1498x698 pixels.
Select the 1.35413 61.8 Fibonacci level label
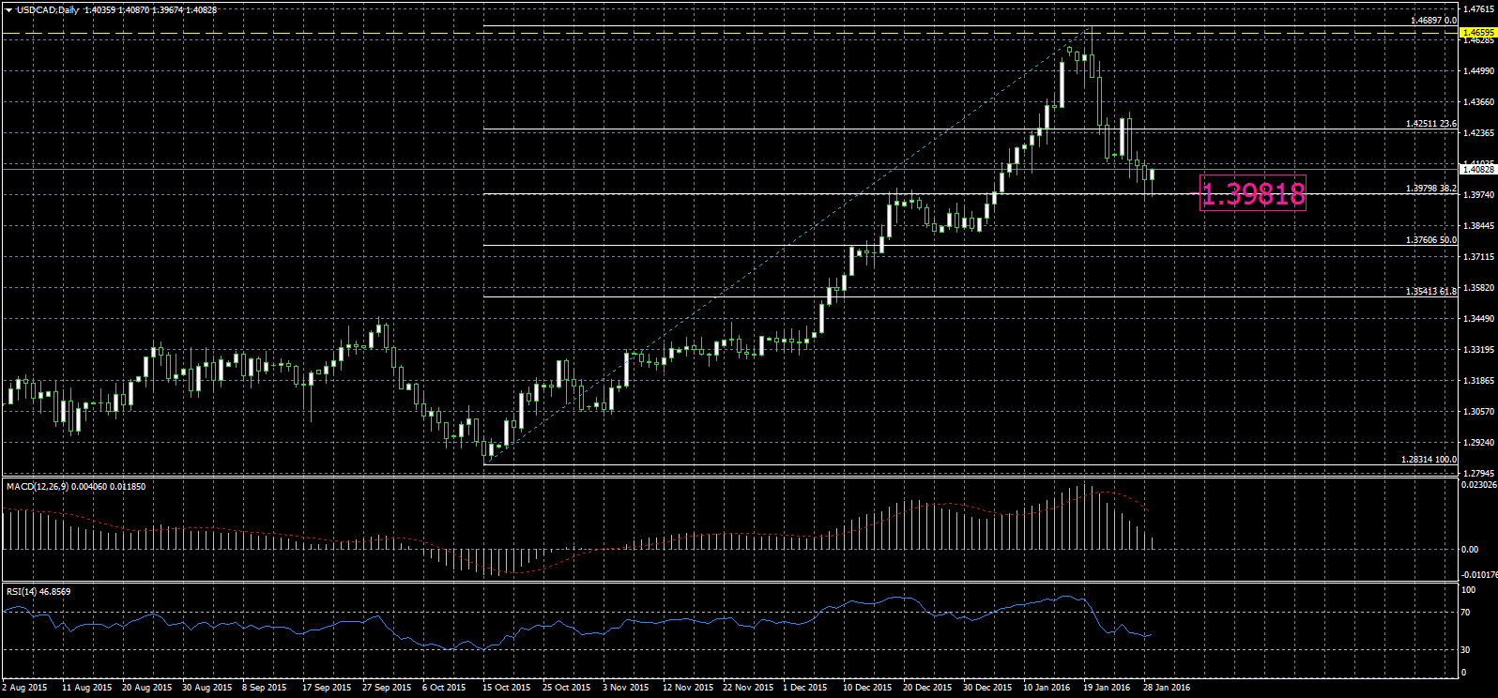pyautogui.click(x=1430, y=292)
